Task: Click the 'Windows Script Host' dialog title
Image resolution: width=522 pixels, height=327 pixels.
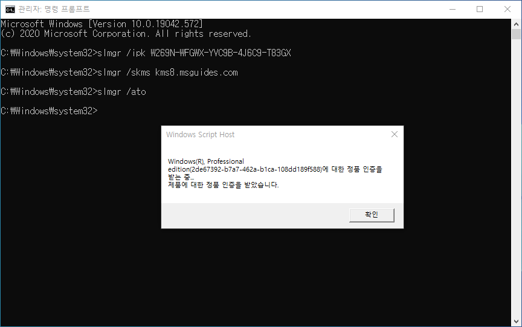Action: click(200, 135)
